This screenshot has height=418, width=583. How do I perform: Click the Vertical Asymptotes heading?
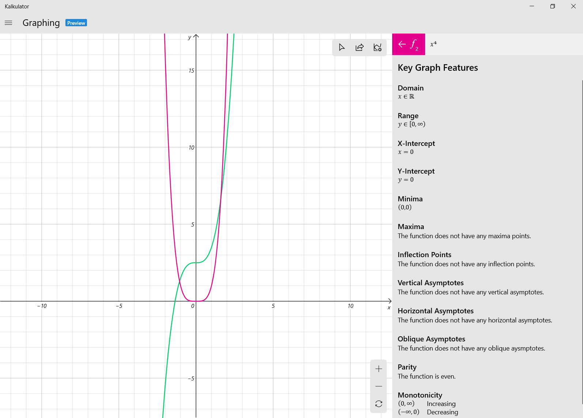[x=431, y=283]
